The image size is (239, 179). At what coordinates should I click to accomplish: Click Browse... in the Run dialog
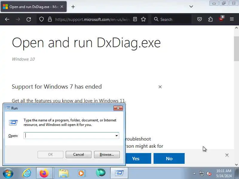pos(107,155)
